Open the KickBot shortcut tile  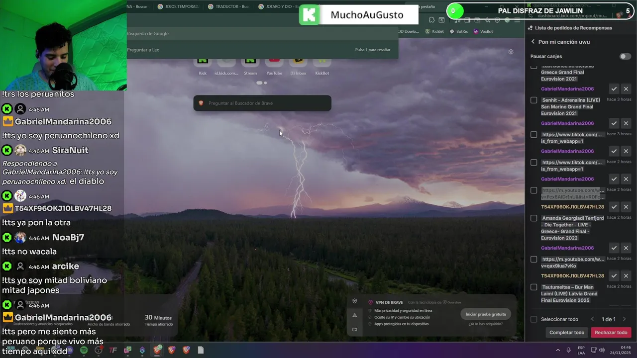pos(322,67)
